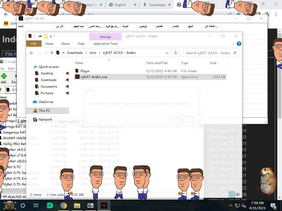This screenshot has height=211, width=282.
Task: Open File Explorer from the taskbar
Action: [77, 206]
